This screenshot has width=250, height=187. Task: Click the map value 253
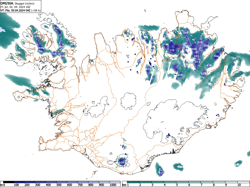(x=148, y=69)
